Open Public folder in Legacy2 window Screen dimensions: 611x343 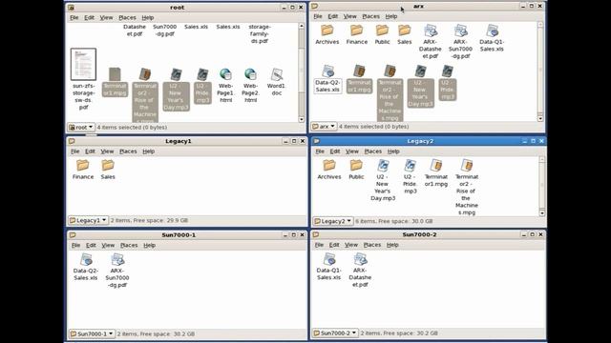[x=356, y=165]
